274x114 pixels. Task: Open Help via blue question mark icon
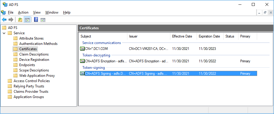click(x=36, y=19)
